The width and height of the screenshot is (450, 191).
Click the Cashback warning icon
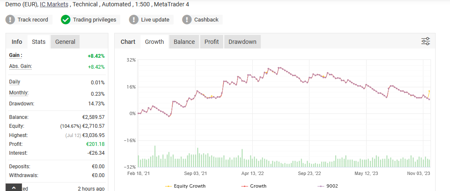click(187, 19)
